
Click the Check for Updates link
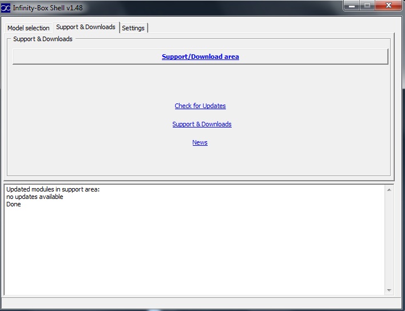point(200,106)
